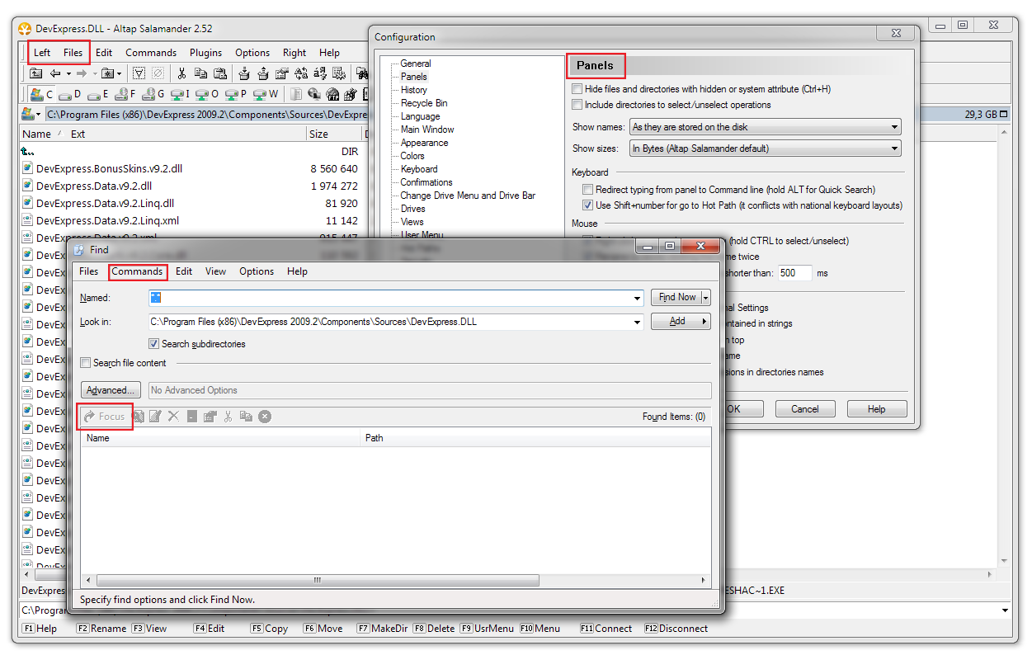Click the Change Case icon
This screenshot has height=655, width=1032.
[301, 73]
